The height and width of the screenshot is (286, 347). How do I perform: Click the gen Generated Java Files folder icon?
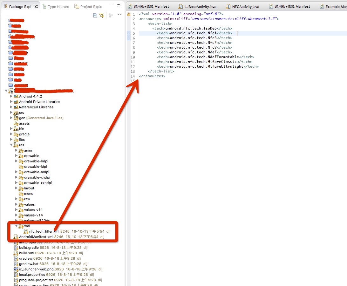click(x=16, y=118)
